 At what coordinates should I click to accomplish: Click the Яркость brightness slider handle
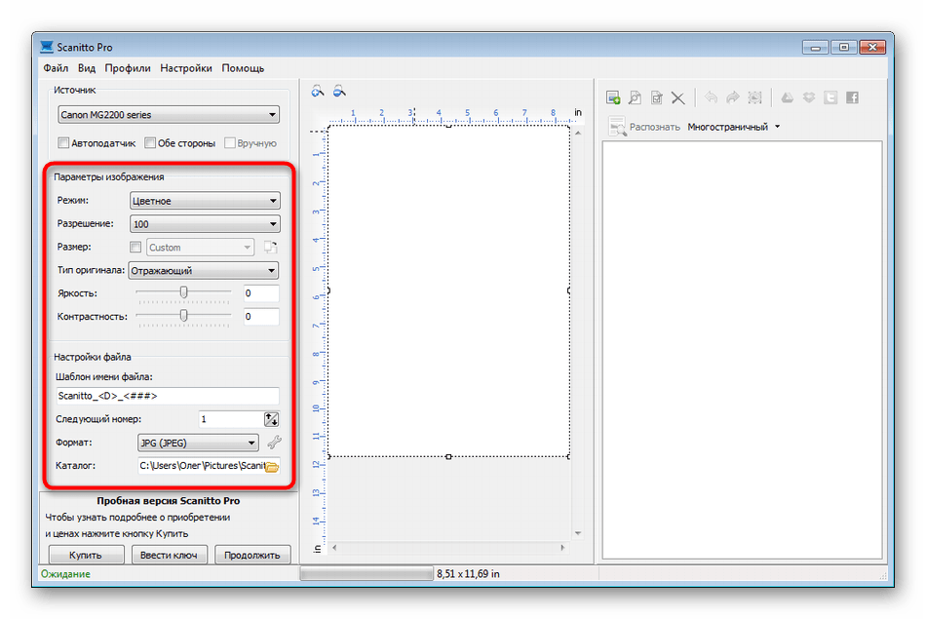(183, 292)
